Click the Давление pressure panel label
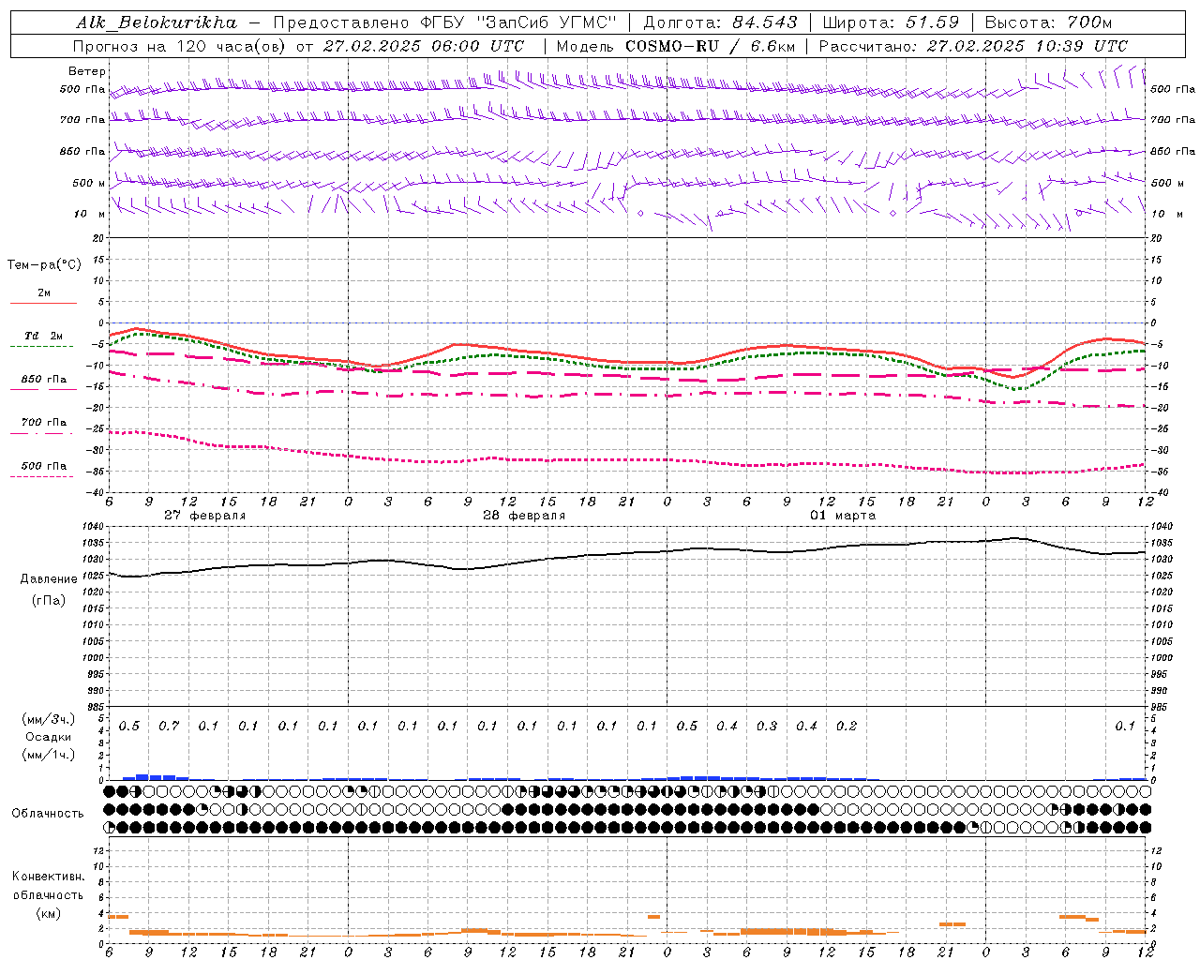The width and height of the screenshot is (1200, 960). 49,579
